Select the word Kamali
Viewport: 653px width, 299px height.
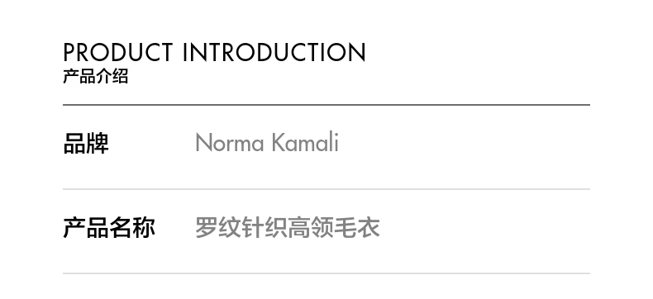[x=305, y=143]
